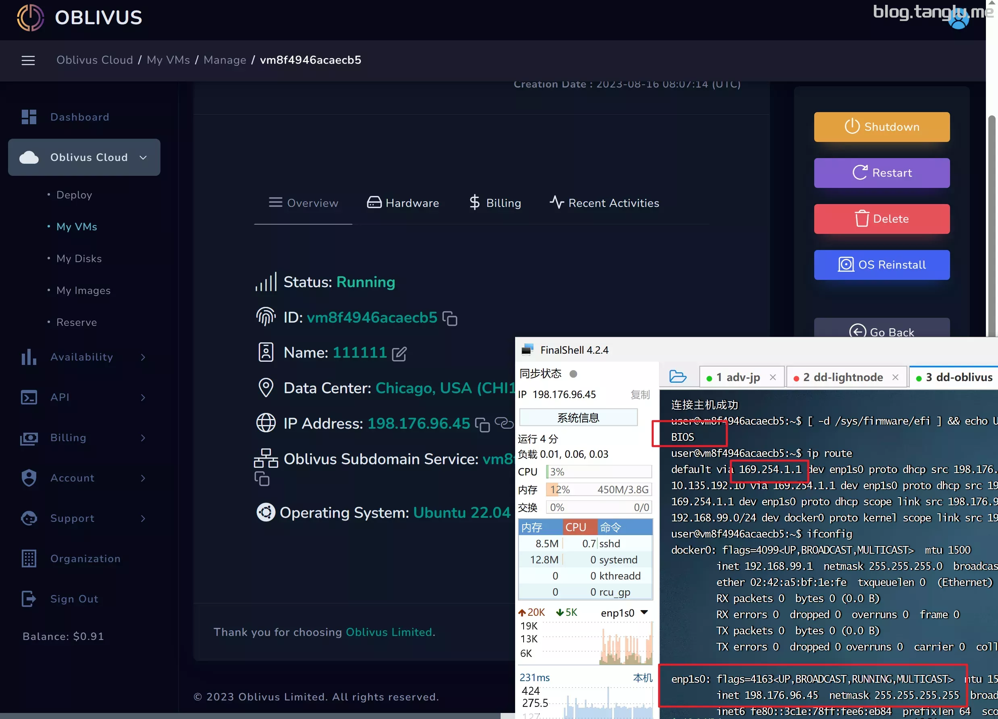This screenshot has height=719, width=998.
Task: Go to Oblivus Cloud breadcrumb
Action: (x=95, y=60)
